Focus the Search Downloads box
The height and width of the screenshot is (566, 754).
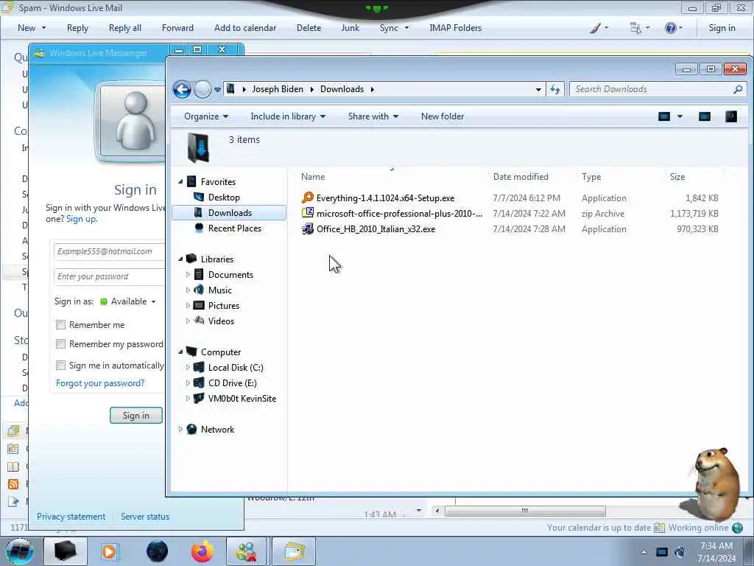click(652, 89)
